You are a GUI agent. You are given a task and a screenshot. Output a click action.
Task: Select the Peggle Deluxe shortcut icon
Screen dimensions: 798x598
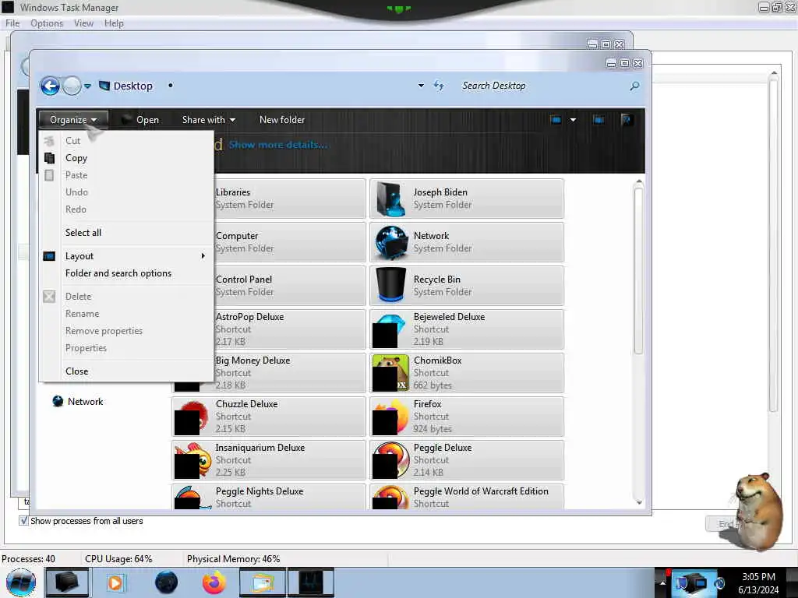[x=391, y=461]
